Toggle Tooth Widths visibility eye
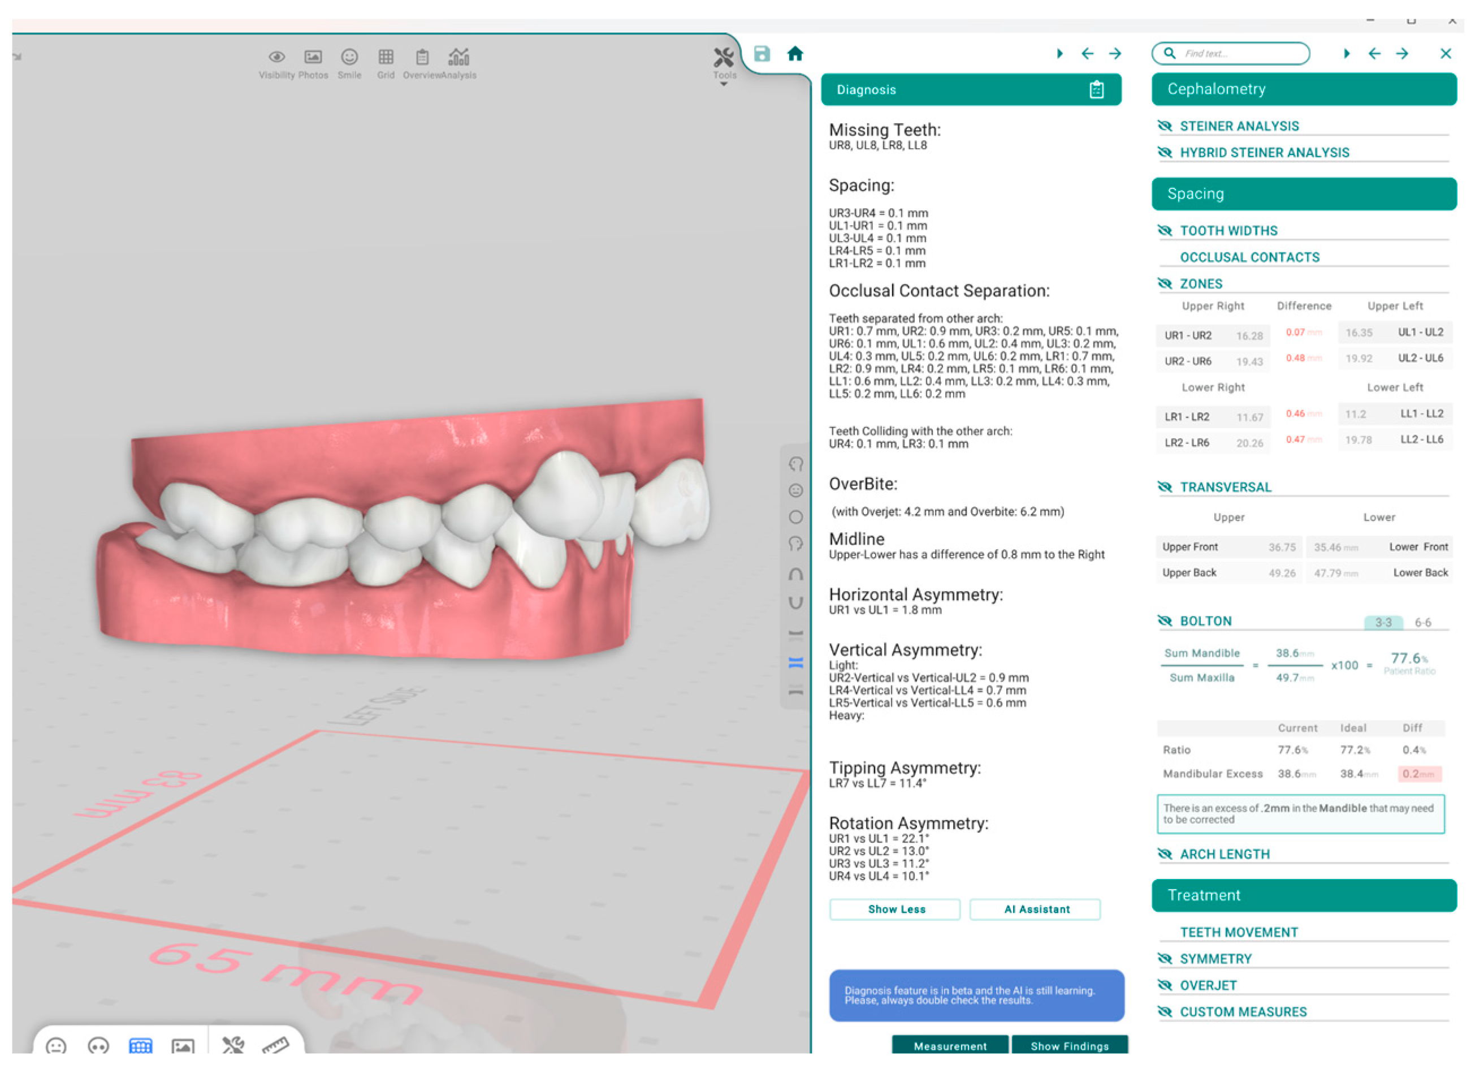The width and height of the screenshot is (1471, 1069). click(1165, 230)
